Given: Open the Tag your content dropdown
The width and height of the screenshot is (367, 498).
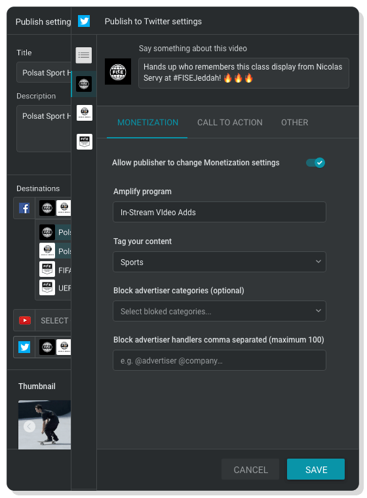Looking at the screenshot, I should click(220, 262).
